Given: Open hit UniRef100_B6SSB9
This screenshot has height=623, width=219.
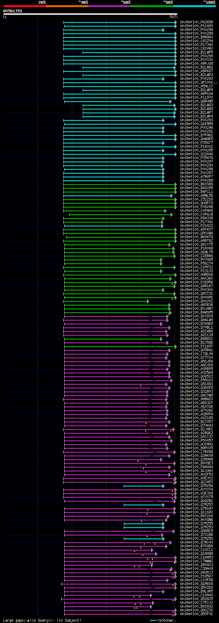Looking at the screenshot, I should pyautogui.click(x=196, y=184).
